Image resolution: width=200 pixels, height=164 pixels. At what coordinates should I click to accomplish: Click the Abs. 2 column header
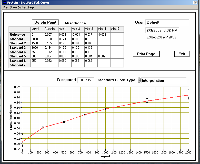click(78, 29)
